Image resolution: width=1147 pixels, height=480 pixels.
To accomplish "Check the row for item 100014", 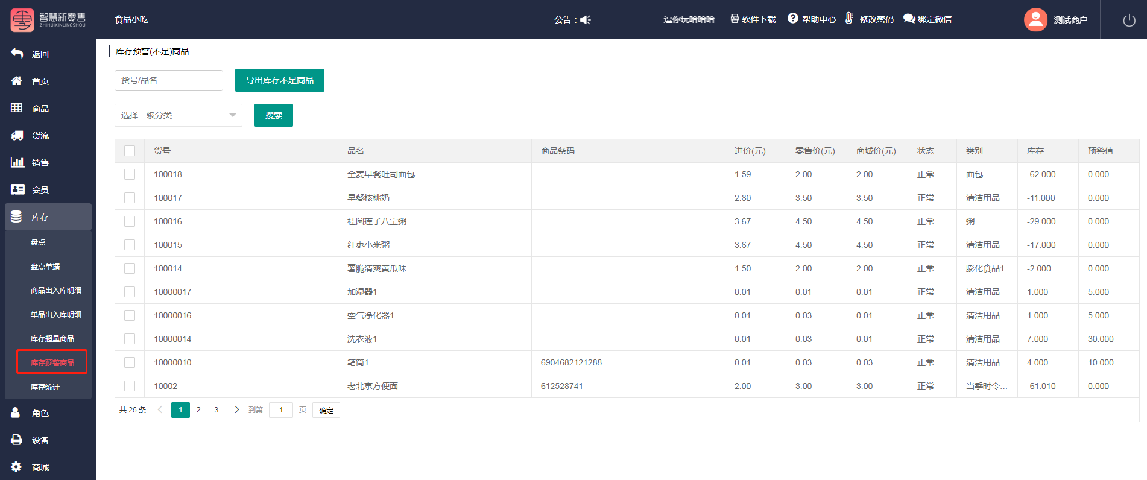I will tap(130, 268).
